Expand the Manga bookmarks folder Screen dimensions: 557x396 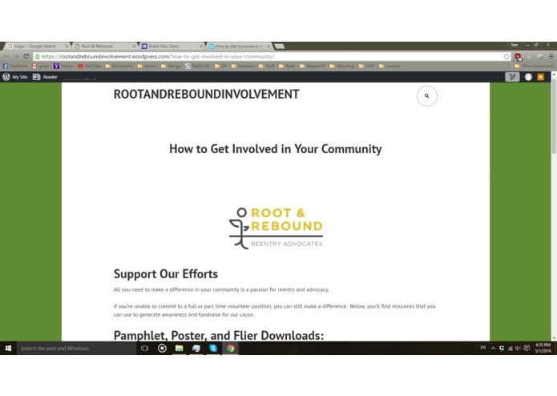172,66
